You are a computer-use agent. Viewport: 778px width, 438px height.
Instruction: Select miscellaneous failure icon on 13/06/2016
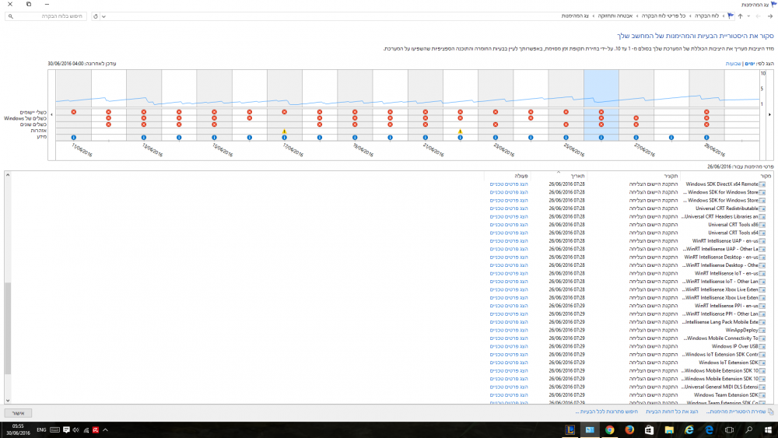144,124
